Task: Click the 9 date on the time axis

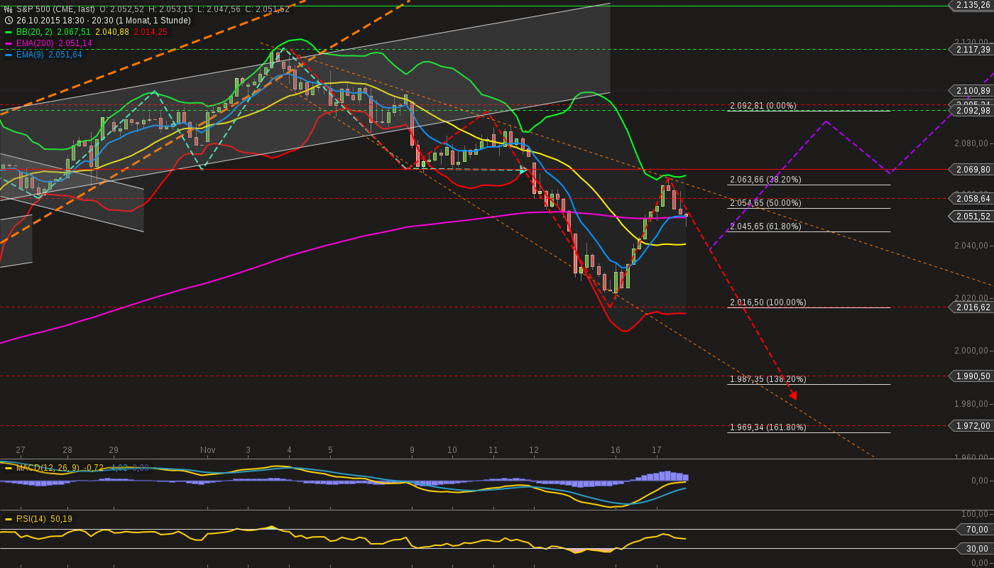Action: 412,450
